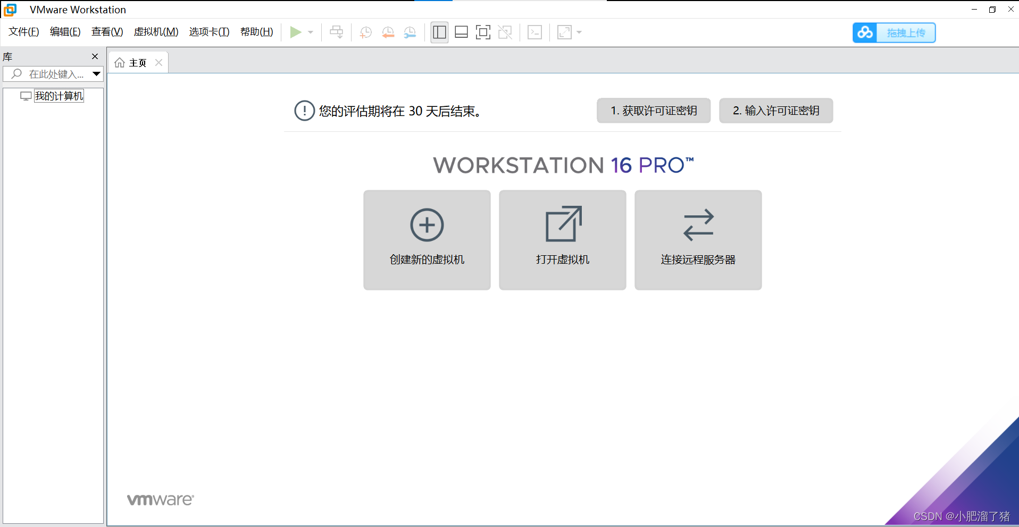Select 我的计算机 in the library tree
The image size is (1019, 527).
[x=59, y=96]
